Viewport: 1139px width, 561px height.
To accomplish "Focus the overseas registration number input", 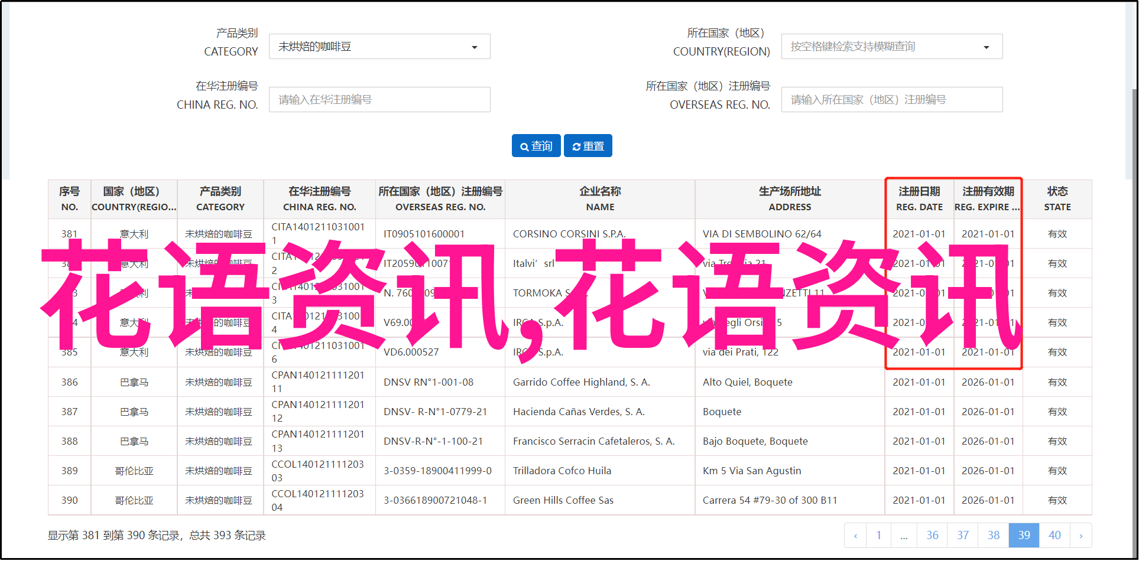I will [891, 100].
